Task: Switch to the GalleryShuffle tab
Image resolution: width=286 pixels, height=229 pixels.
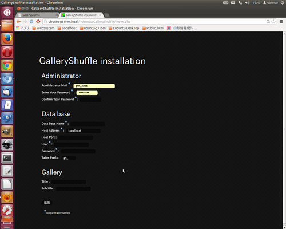Action: [38, 15]
